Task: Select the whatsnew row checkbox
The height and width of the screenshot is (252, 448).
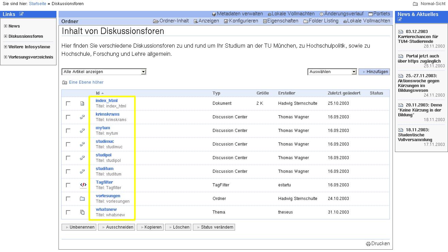Action: tap(68, 212)
